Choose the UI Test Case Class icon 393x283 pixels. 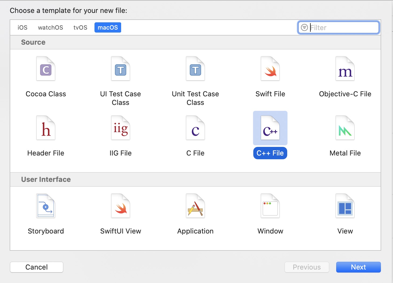tap(121, 69)
